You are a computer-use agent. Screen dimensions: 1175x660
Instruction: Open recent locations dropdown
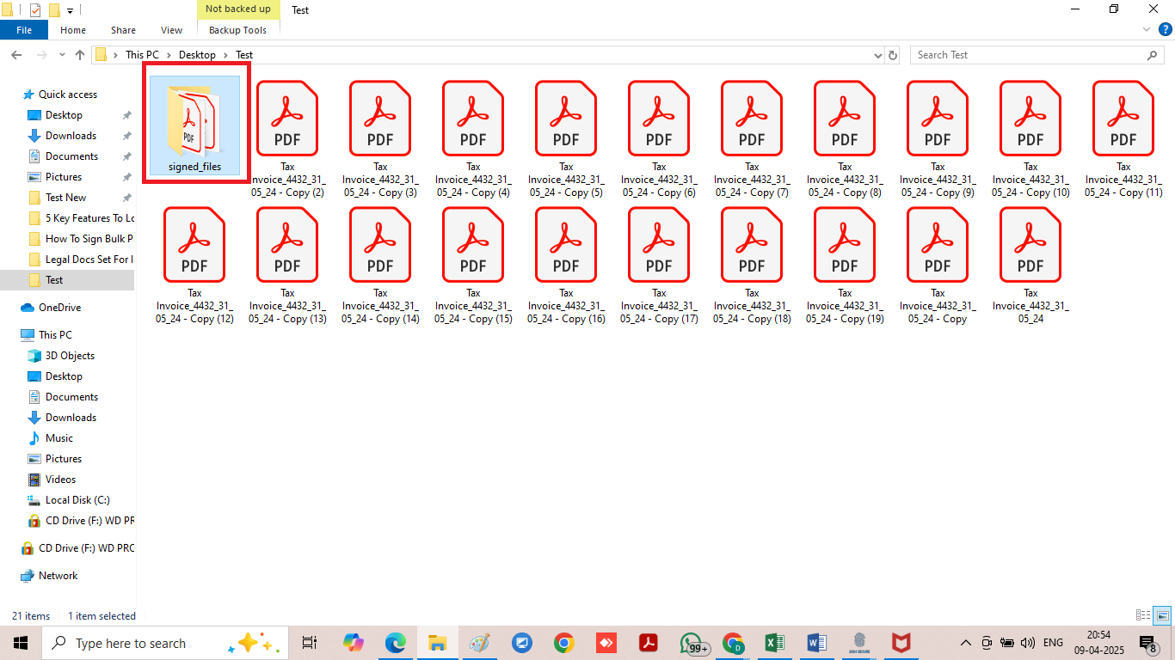pos(62,55)
